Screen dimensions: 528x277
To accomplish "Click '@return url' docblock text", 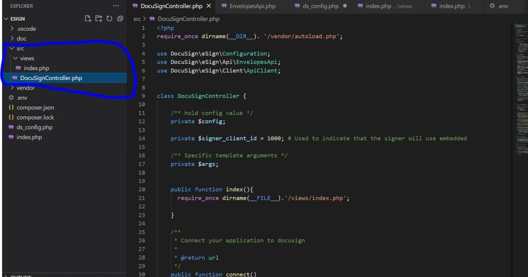I will [200, 258].
